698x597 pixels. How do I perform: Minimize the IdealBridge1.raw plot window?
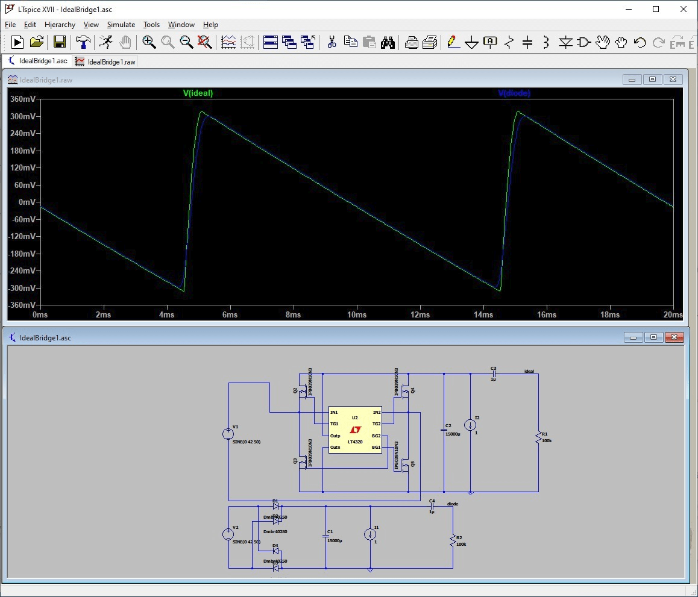point(632,79)
